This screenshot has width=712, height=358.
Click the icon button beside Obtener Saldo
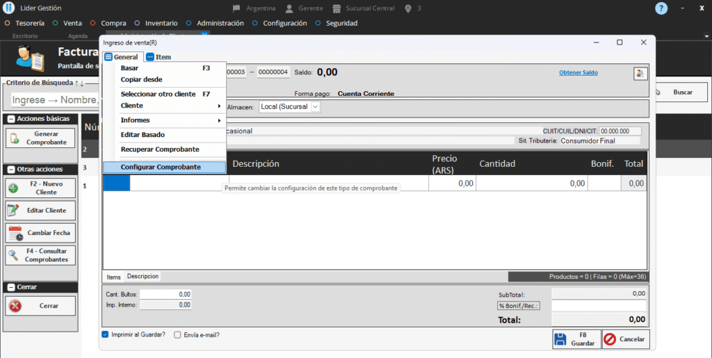[639, 72]
